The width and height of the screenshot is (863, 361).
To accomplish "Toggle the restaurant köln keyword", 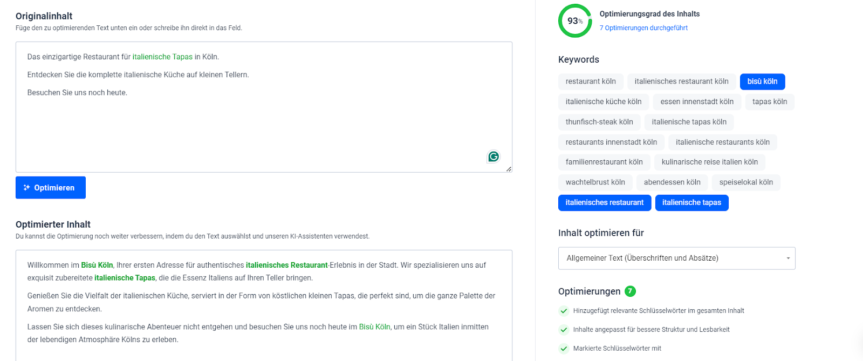I will click(591, 81).
